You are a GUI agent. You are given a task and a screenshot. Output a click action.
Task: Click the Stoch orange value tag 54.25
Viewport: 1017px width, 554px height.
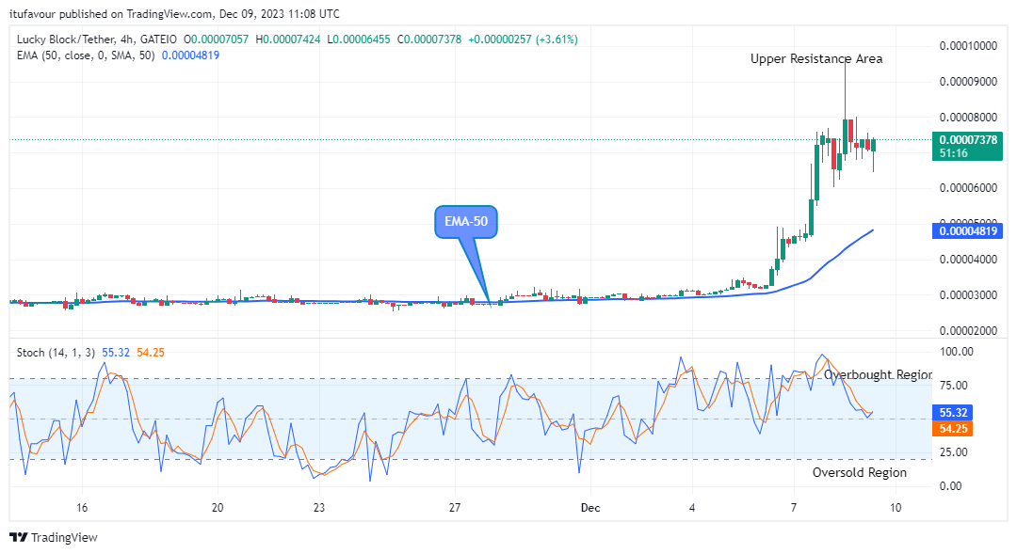pos(953,428)
